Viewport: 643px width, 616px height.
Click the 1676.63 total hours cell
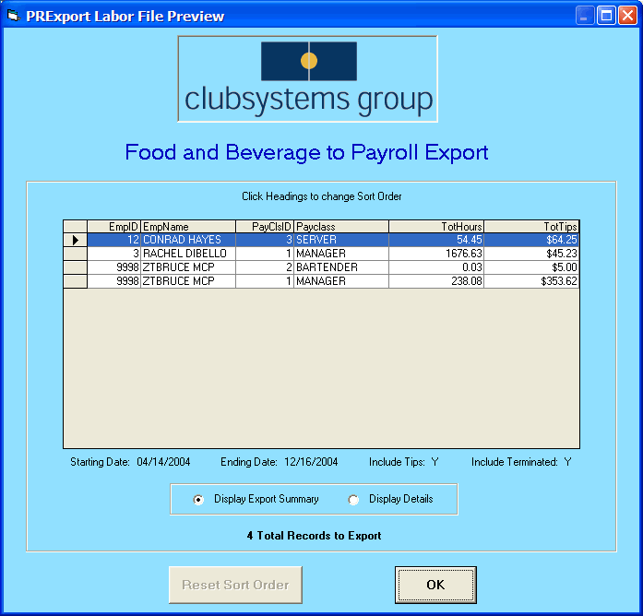(436, 254)
